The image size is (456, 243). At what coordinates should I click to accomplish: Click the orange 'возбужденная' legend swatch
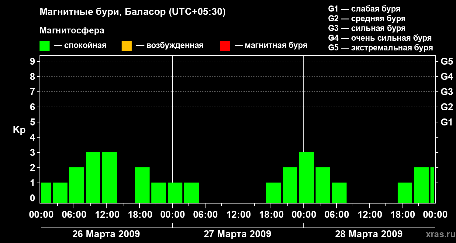pyautogui.click(x=126, y=46)
